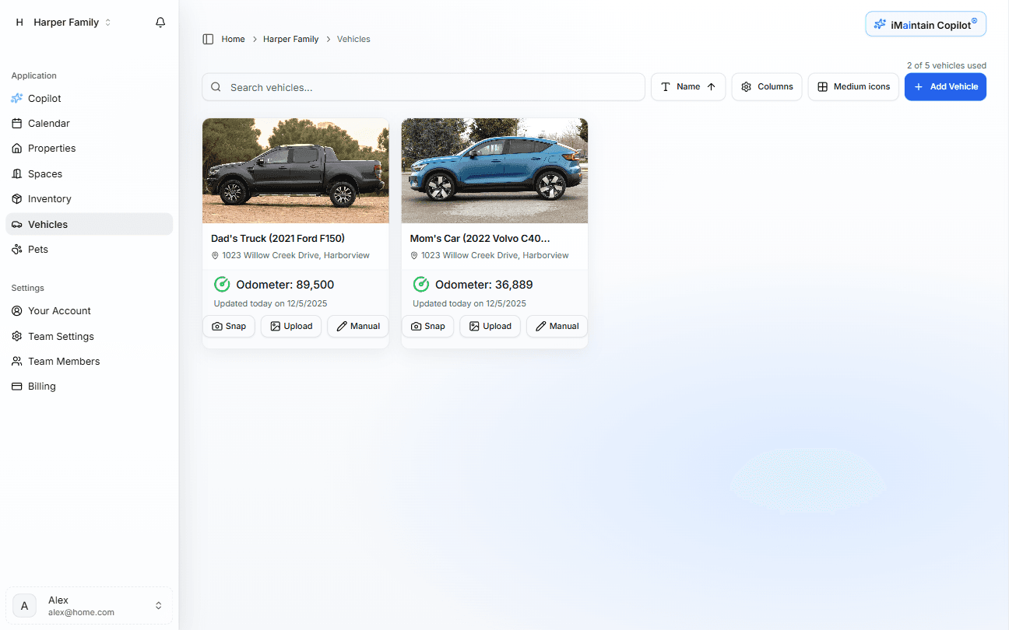Open the Alex account menu at bottom

pos(89,605)
